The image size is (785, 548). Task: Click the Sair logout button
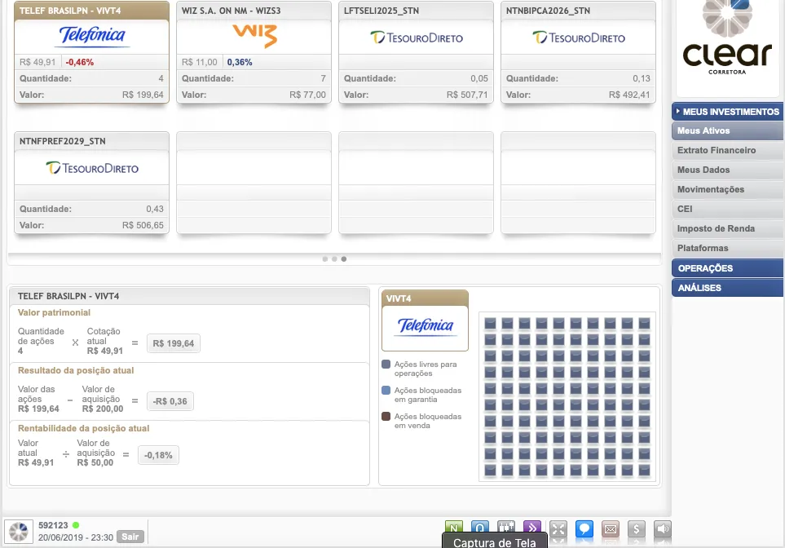[x=129, y=537]
